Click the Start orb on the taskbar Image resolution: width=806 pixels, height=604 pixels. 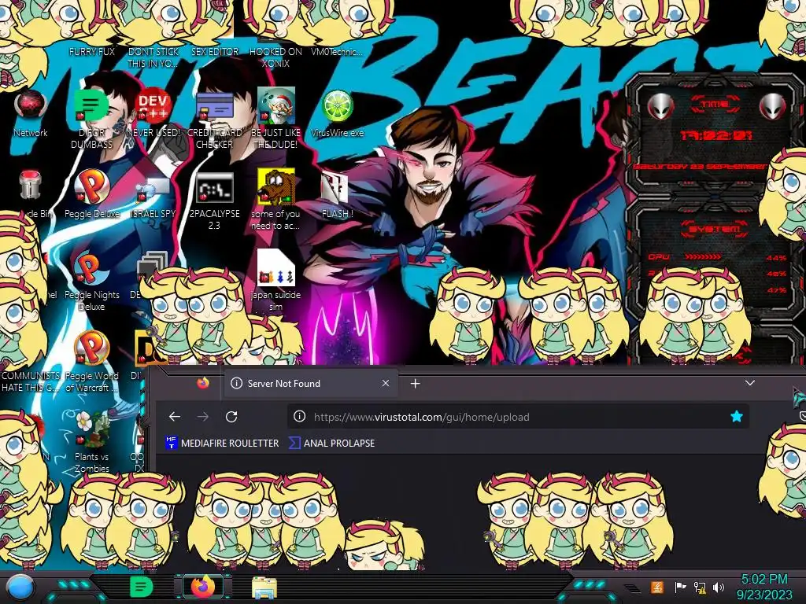tap(20, 587)
